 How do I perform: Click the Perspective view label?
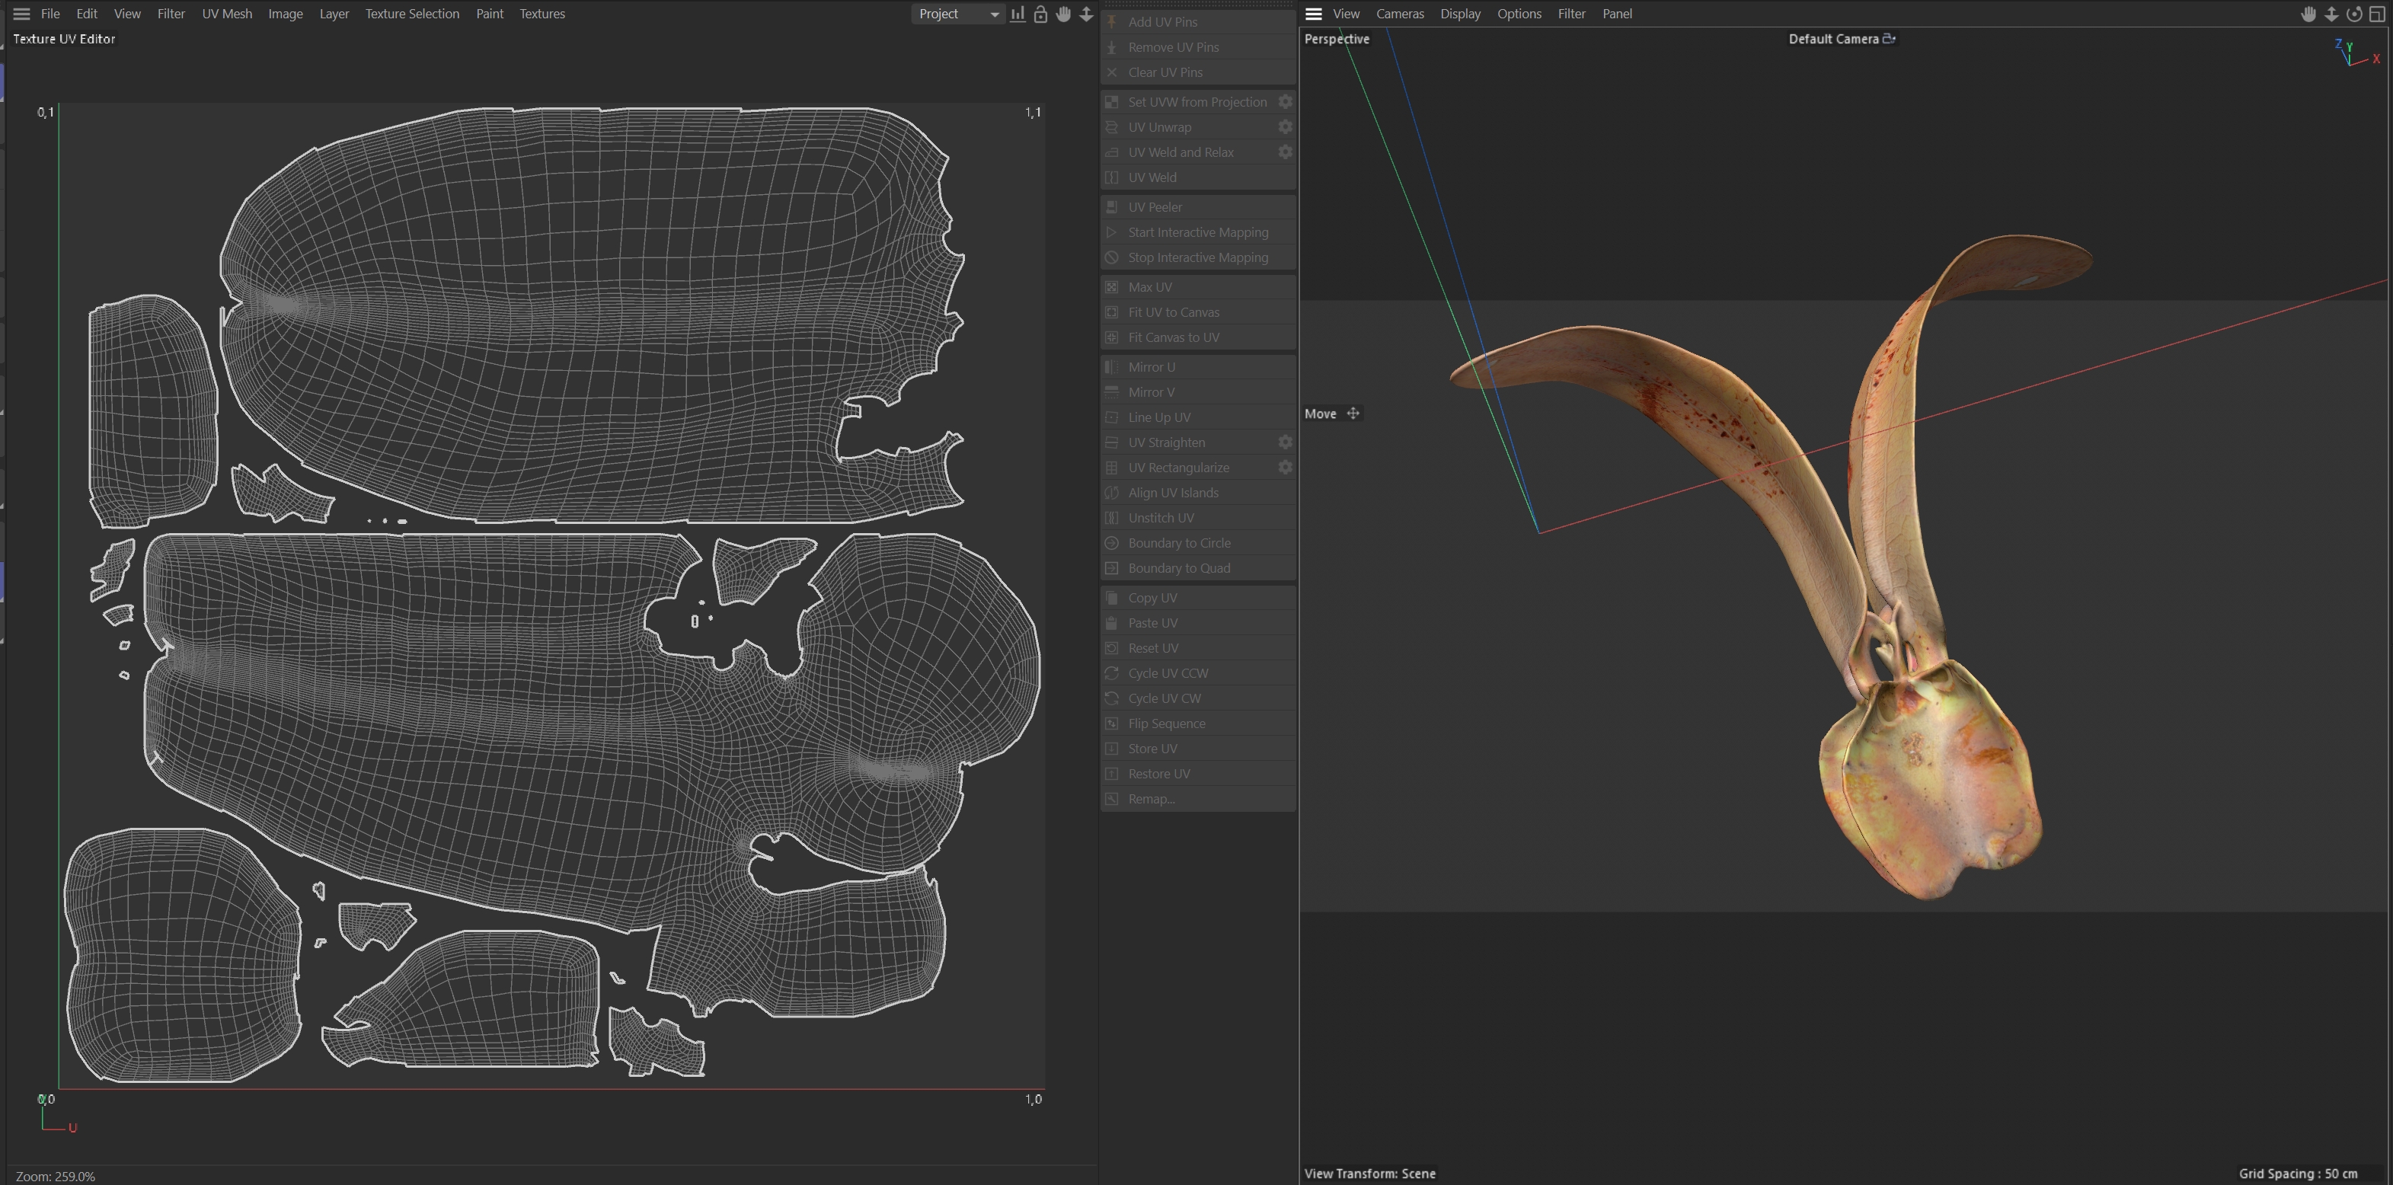[1337, 39]
